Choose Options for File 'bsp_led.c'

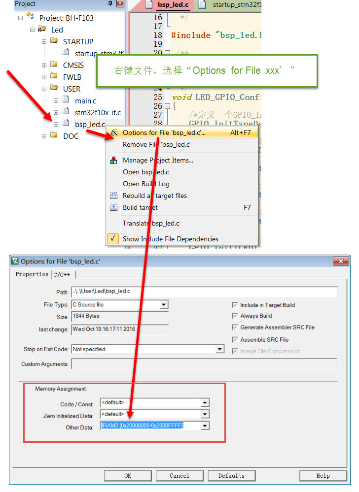pos(182,133)
